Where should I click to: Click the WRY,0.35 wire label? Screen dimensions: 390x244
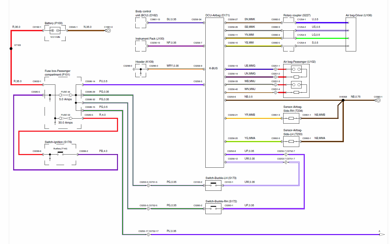173,66
